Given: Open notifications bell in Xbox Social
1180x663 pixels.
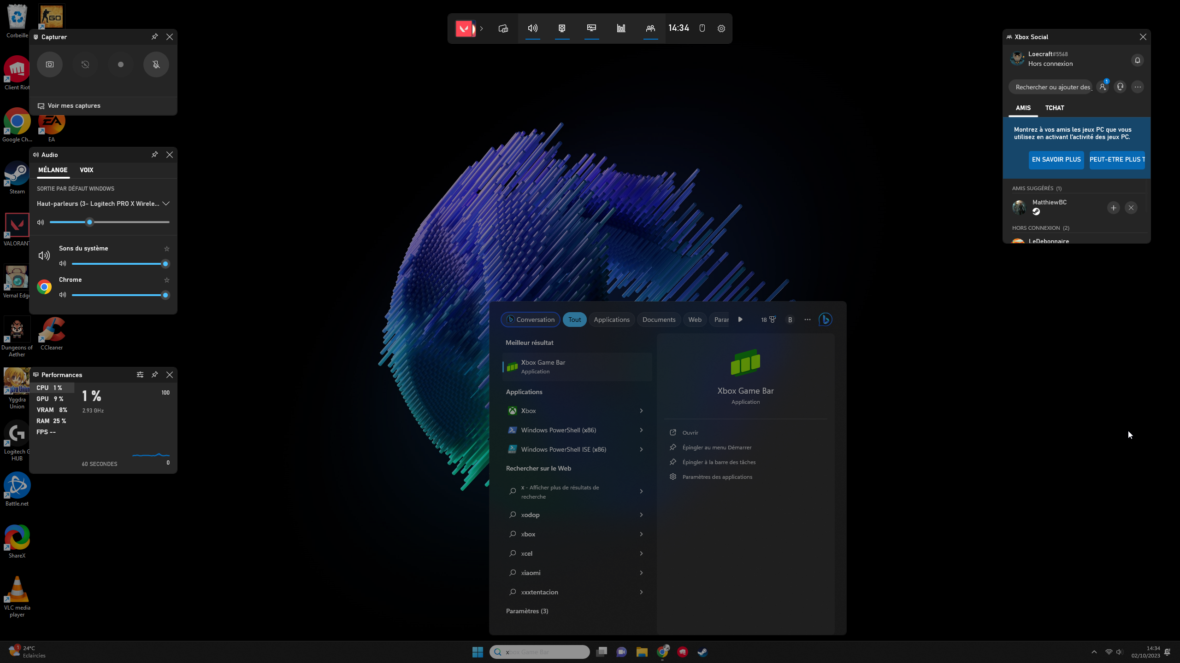Looking at the screenshot, I should (x=1138, y=60).
